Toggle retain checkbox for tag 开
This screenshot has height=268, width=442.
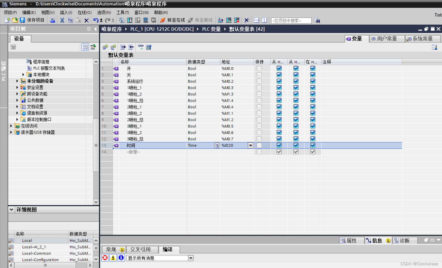click(259, 68)
